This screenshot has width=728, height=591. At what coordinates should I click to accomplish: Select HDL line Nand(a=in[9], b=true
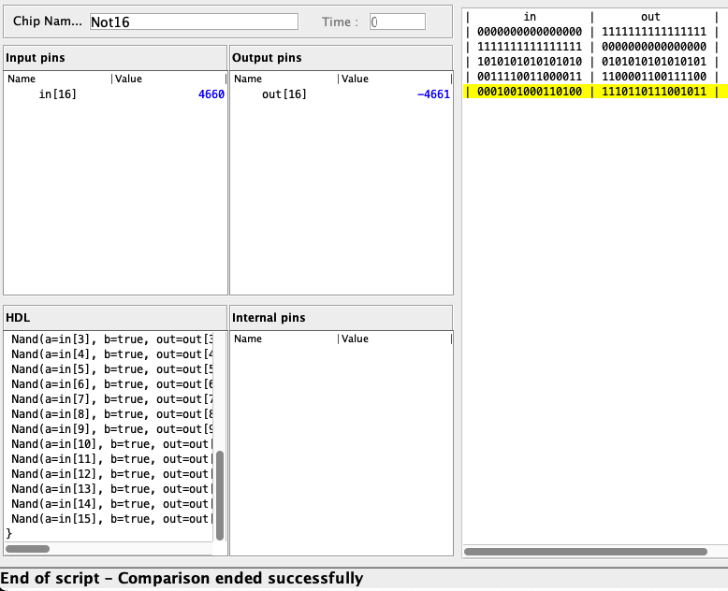click(x=112, y=428)
